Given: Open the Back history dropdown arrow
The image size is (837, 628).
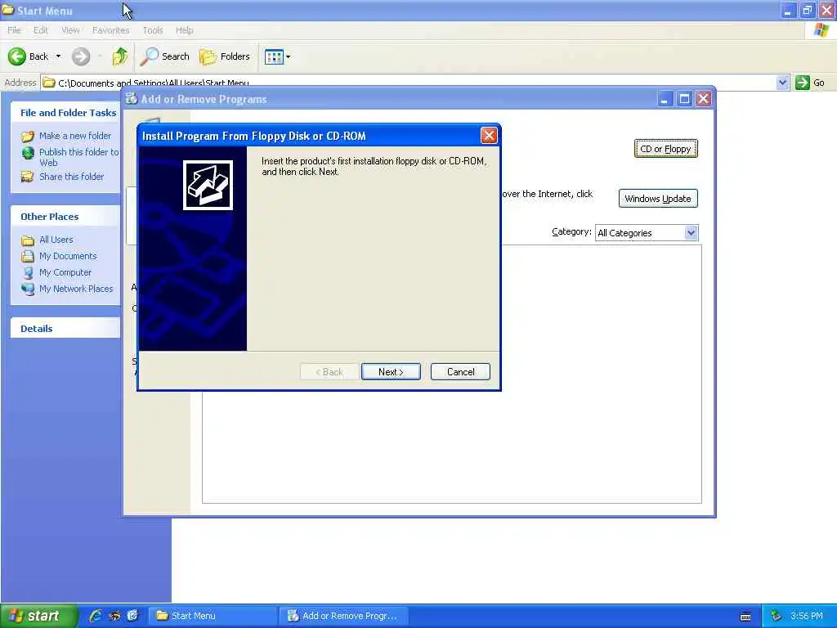Looking at the screenshot, I should 58,56.
